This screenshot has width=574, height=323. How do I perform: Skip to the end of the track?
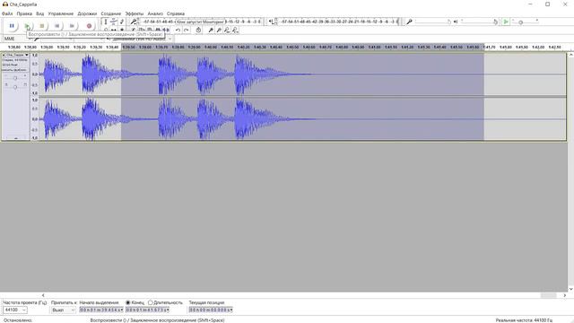[x=72, y=26]
